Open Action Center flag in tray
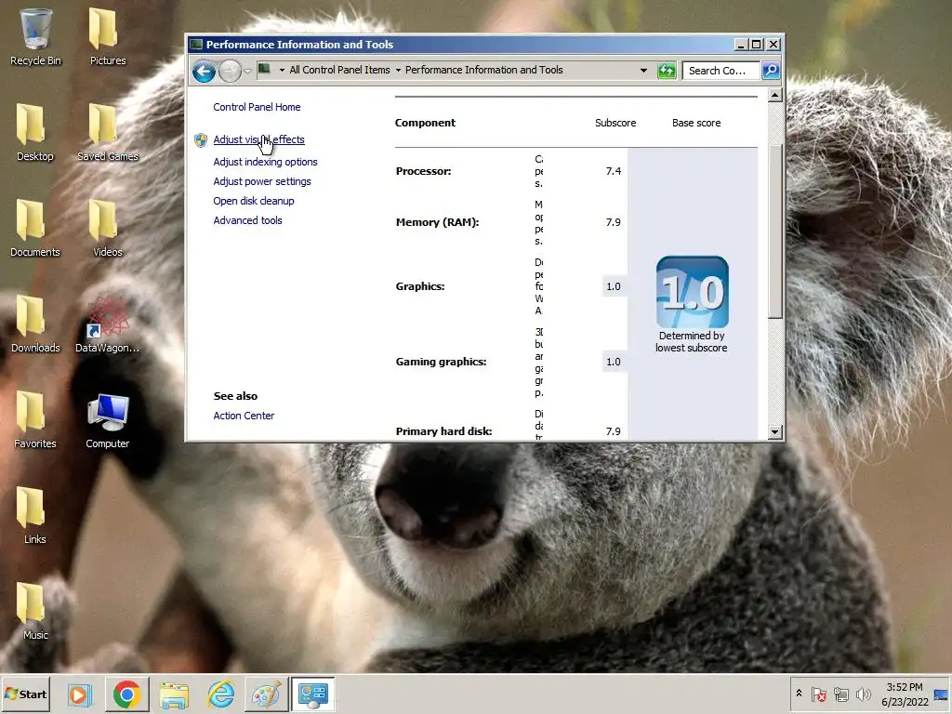 818,694
